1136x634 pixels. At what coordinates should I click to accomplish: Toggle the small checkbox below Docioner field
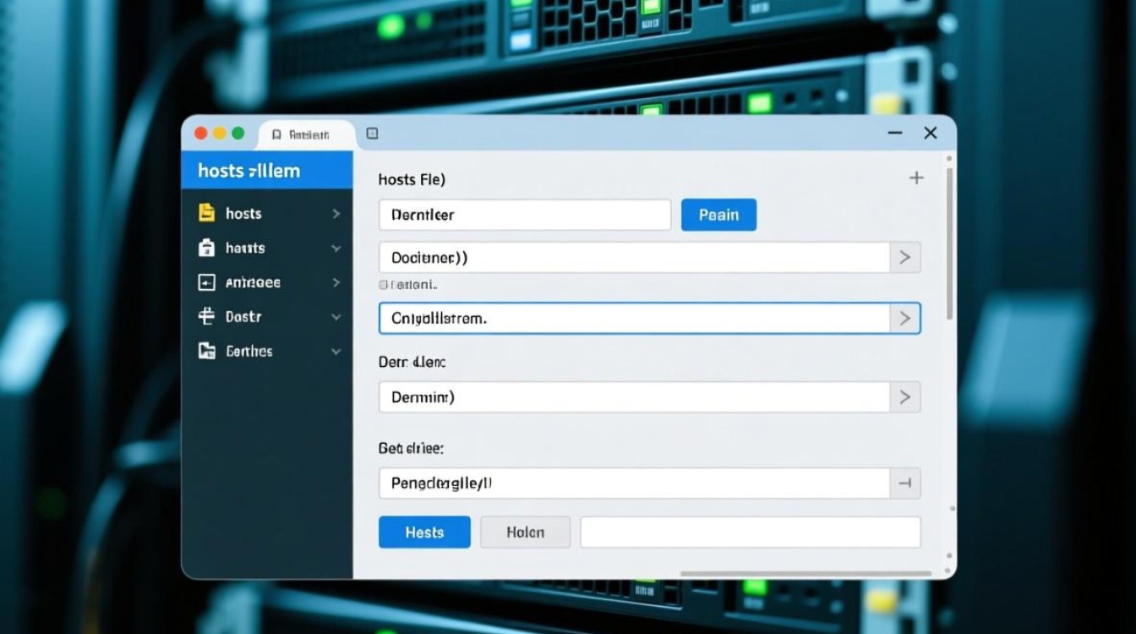[384, 286]
